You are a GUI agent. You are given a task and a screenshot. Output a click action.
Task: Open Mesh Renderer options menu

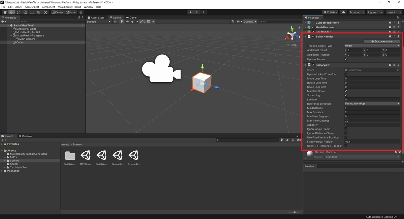pyautogui.click(x=398, y=27)
